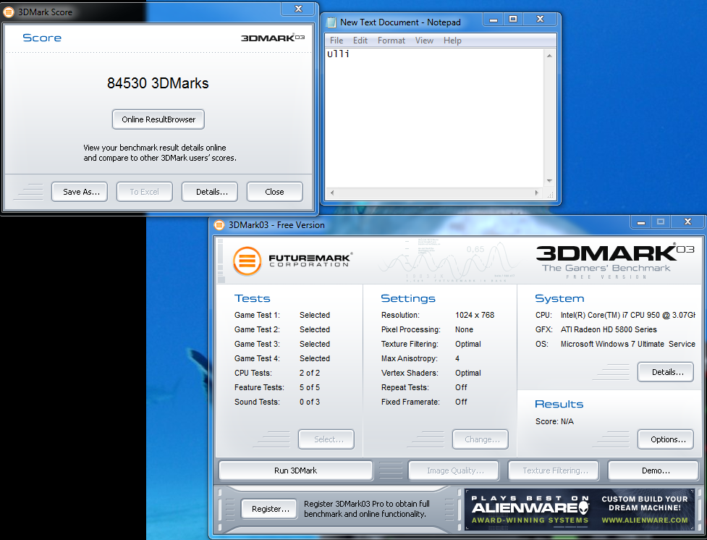Viewport: 707px width, 540px height.
Task: Click the Futuremark orange logo icon
Action: [247, 261]
